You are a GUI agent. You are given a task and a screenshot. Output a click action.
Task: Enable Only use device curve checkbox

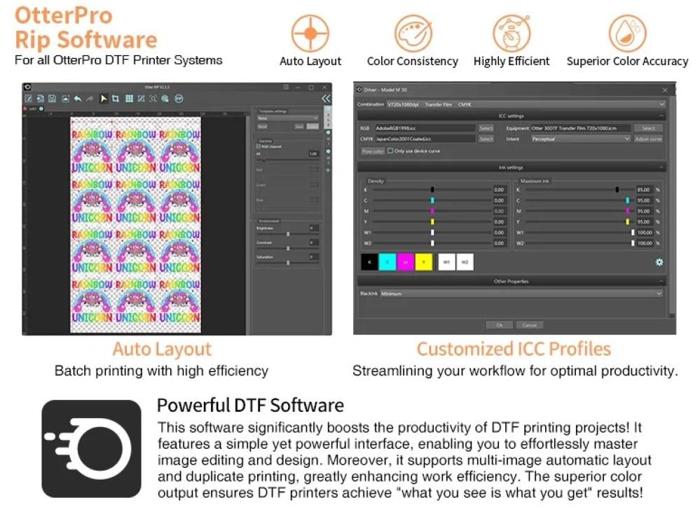coord(390,151)
